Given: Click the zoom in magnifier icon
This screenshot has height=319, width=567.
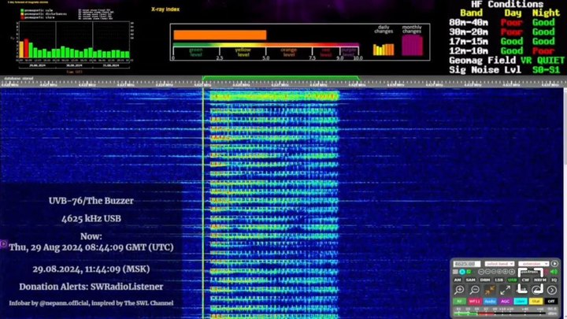Looking at the screenshot, I should coord(460,290).
